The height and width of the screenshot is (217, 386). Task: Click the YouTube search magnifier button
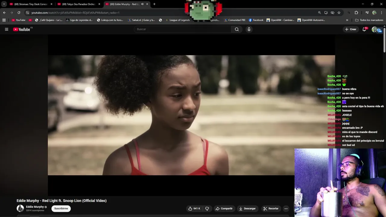point(237,29)
